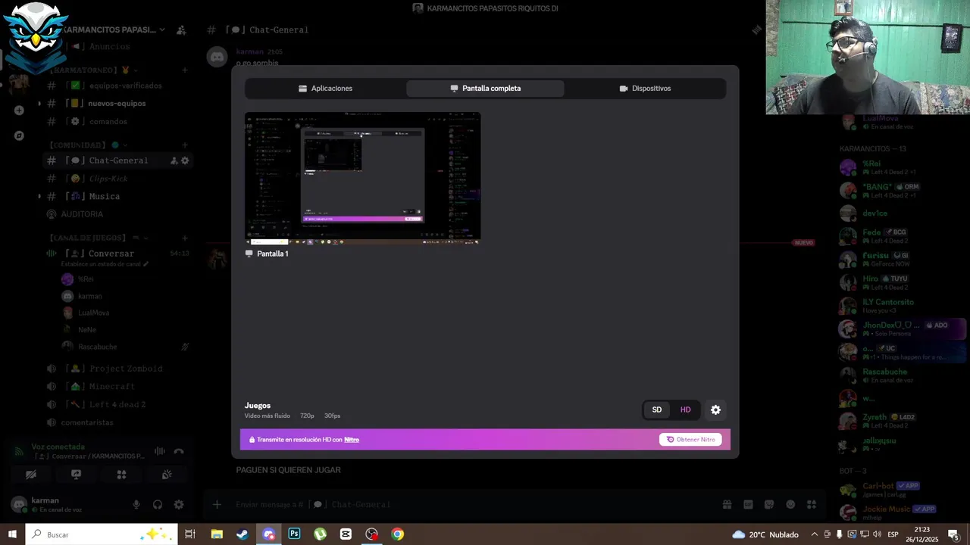Choose HD stream quality
This screenshot has height=545, width=970.
point(685,410)
